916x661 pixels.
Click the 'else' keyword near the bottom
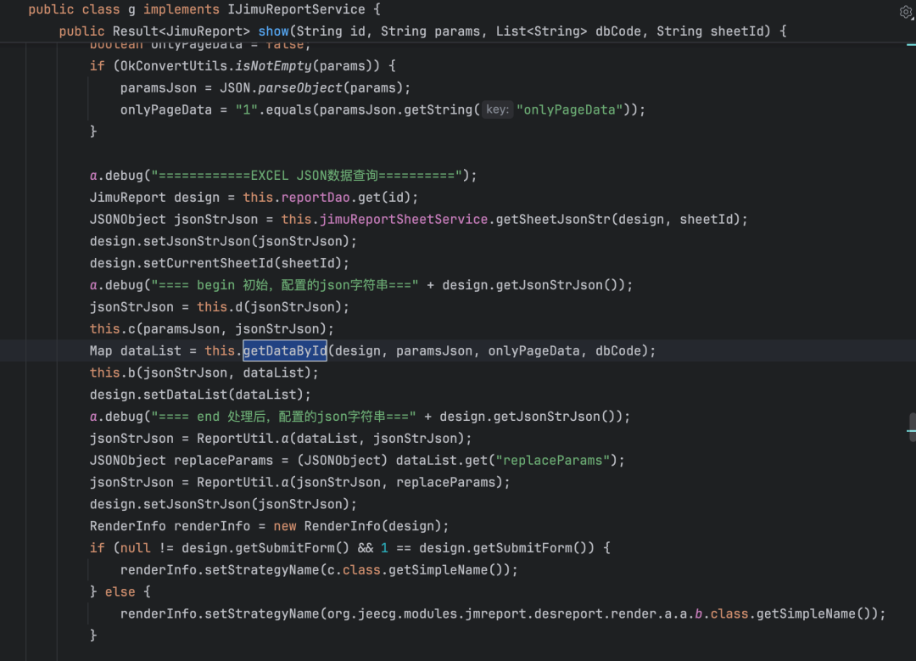120,592
